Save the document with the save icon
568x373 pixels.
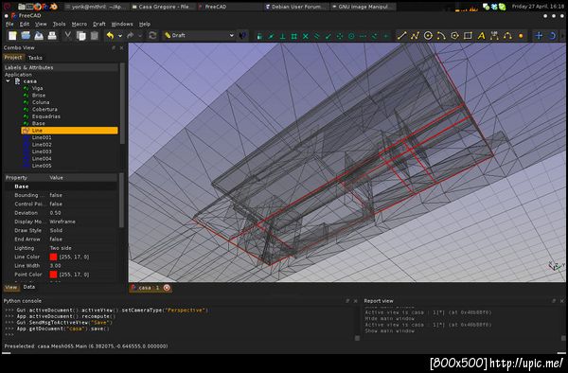39,35
